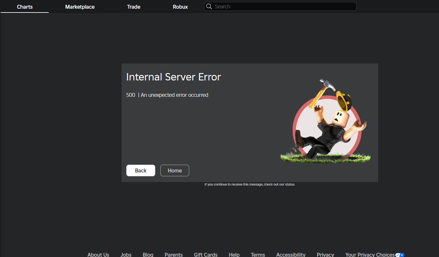The width and height of the screenshot is (439, 257).
Task: Click the 'check out our status' message
Action: tap(249, 184)
